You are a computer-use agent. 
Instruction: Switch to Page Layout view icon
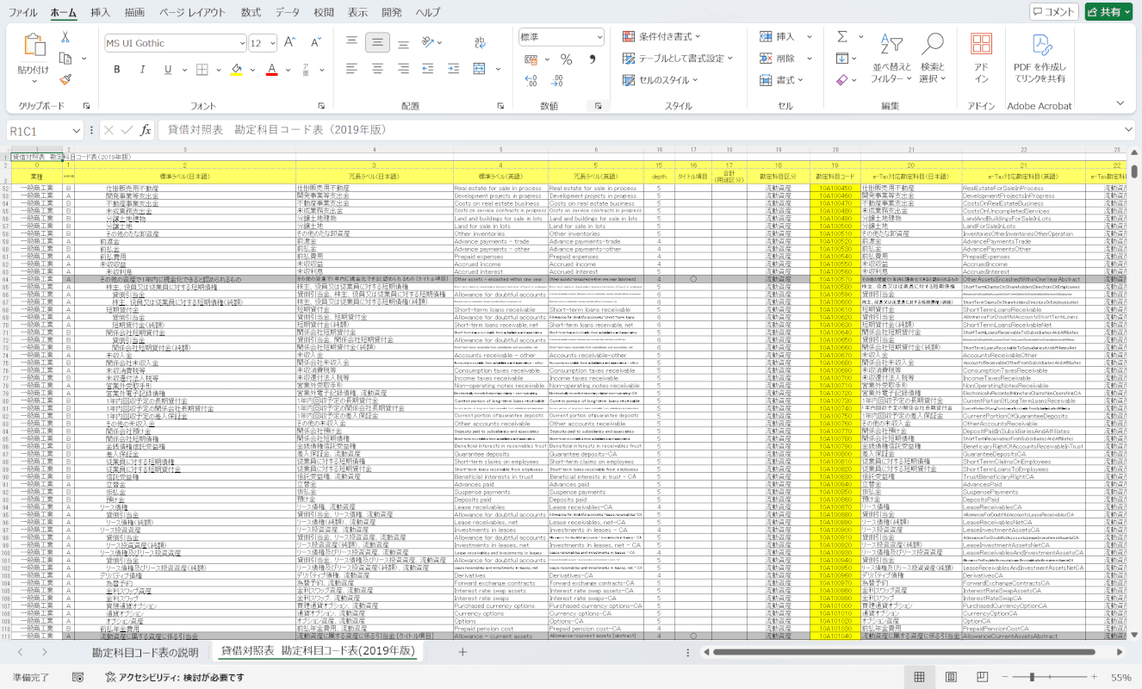point(951,677)
